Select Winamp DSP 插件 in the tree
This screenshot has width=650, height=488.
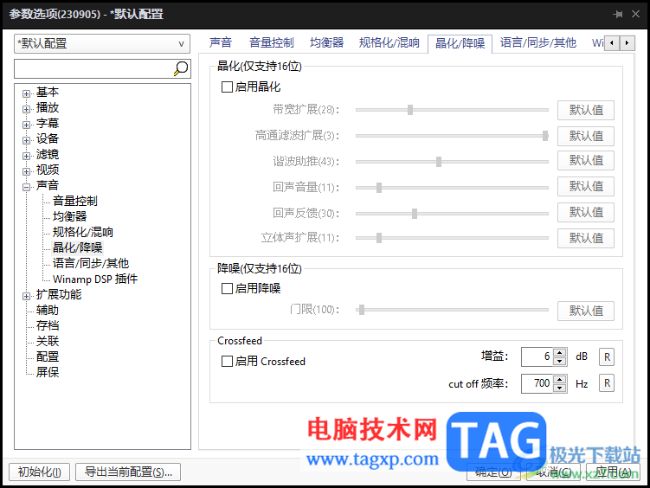pos(95,279)
